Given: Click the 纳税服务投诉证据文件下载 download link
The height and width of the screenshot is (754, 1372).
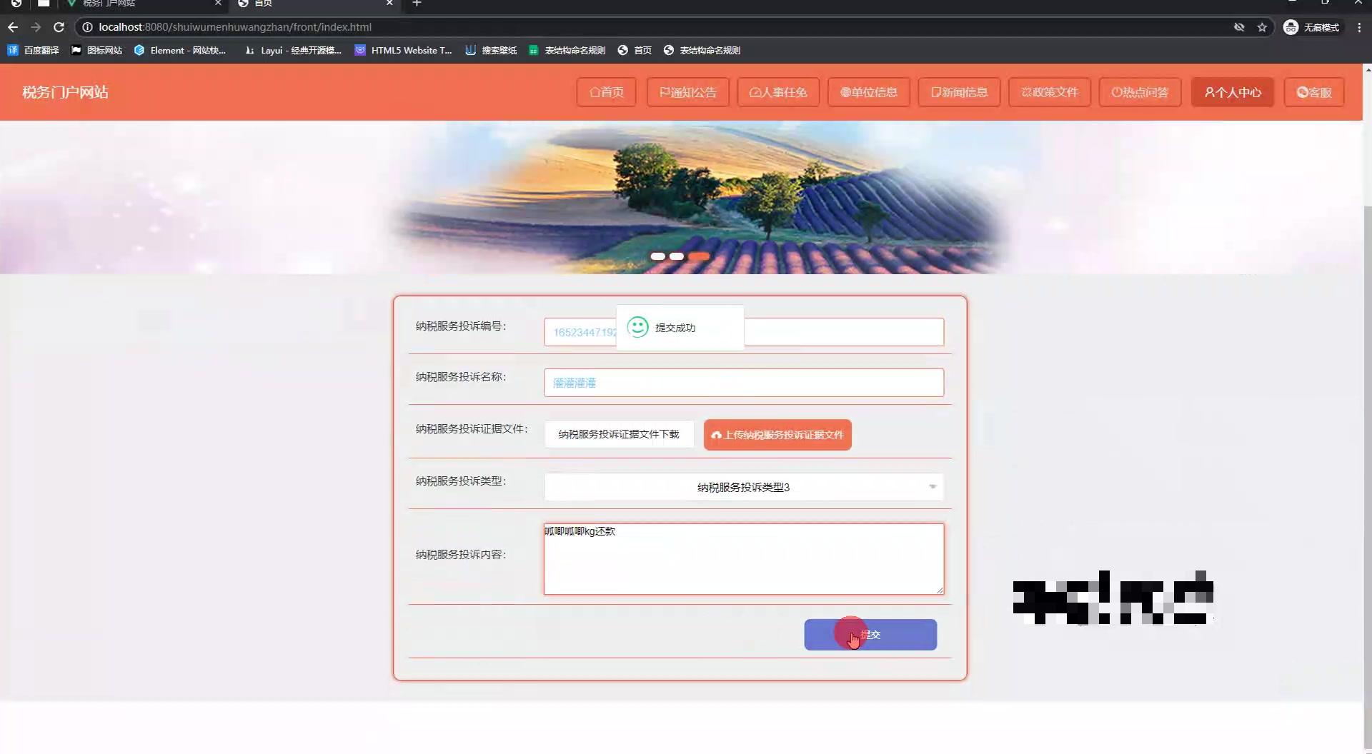Looking at the screenshot, I should coord(619,434).
